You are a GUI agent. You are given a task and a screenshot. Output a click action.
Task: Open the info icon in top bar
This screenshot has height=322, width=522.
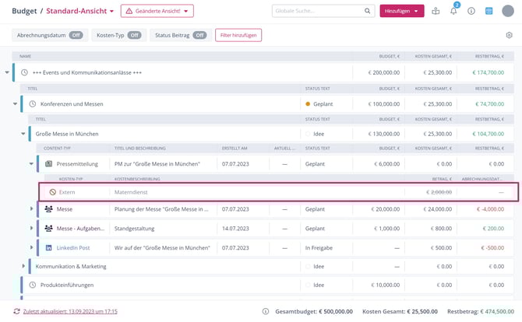click(471, 11)
